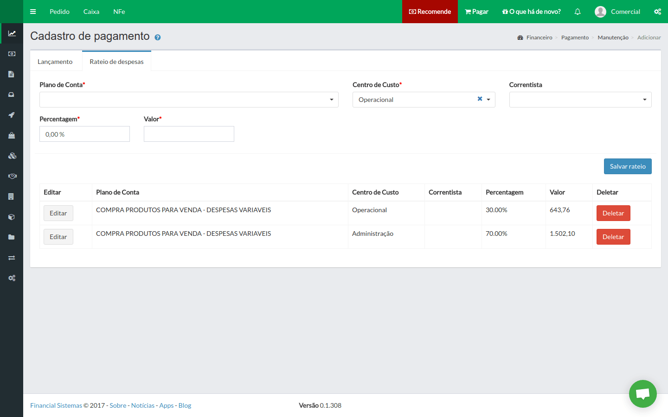Click the Pagar cart item

tap(476, 12)
